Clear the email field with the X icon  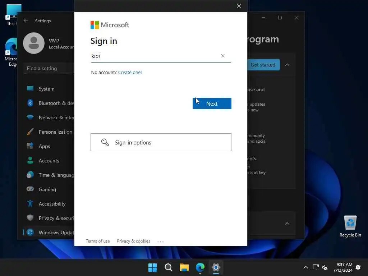[x=223, y=56]
